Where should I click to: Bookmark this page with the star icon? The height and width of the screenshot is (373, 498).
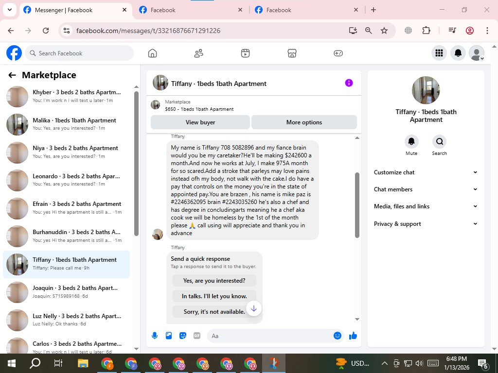[384, 31]
